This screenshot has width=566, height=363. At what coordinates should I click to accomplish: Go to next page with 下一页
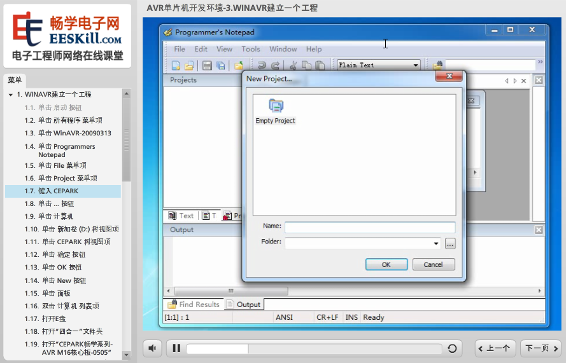(541, 348)
